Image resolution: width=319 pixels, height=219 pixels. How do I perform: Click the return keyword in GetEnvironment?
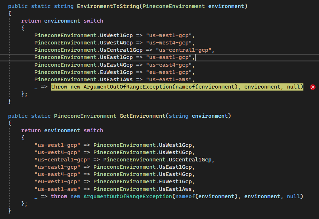31,130
